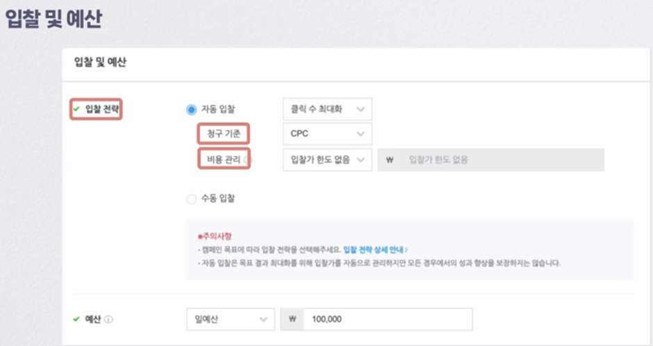Click the ₩ symbol in the budget field

[292, 319]
